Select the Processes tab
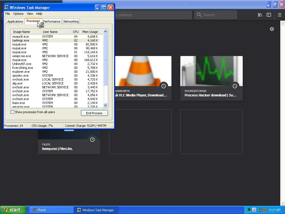Image resolution: width=285 pixels, height=214 pixels. [x=33, y=21]
